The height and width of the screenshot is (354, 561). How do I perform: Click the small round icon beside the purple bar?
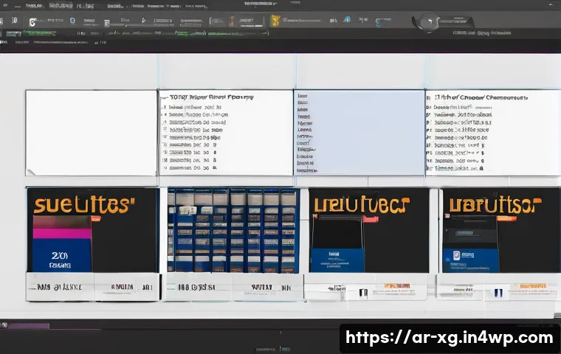(x=4, y=325)
